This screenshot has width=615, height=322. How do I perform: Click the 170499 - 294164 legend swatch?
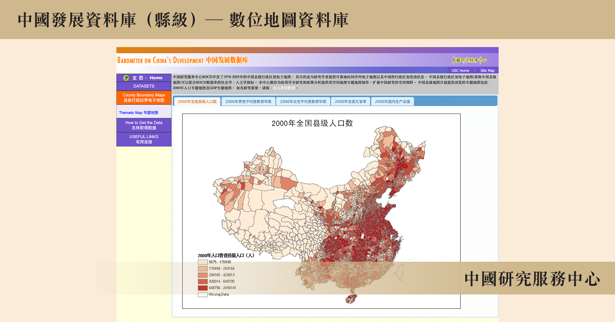203,269
